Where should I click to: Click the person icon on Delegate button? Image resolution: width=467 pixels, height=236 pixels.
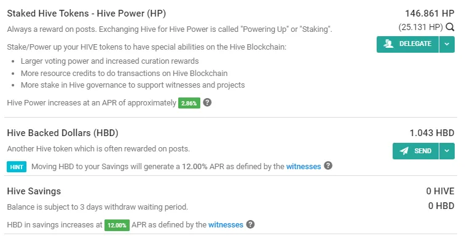[388, 44]
